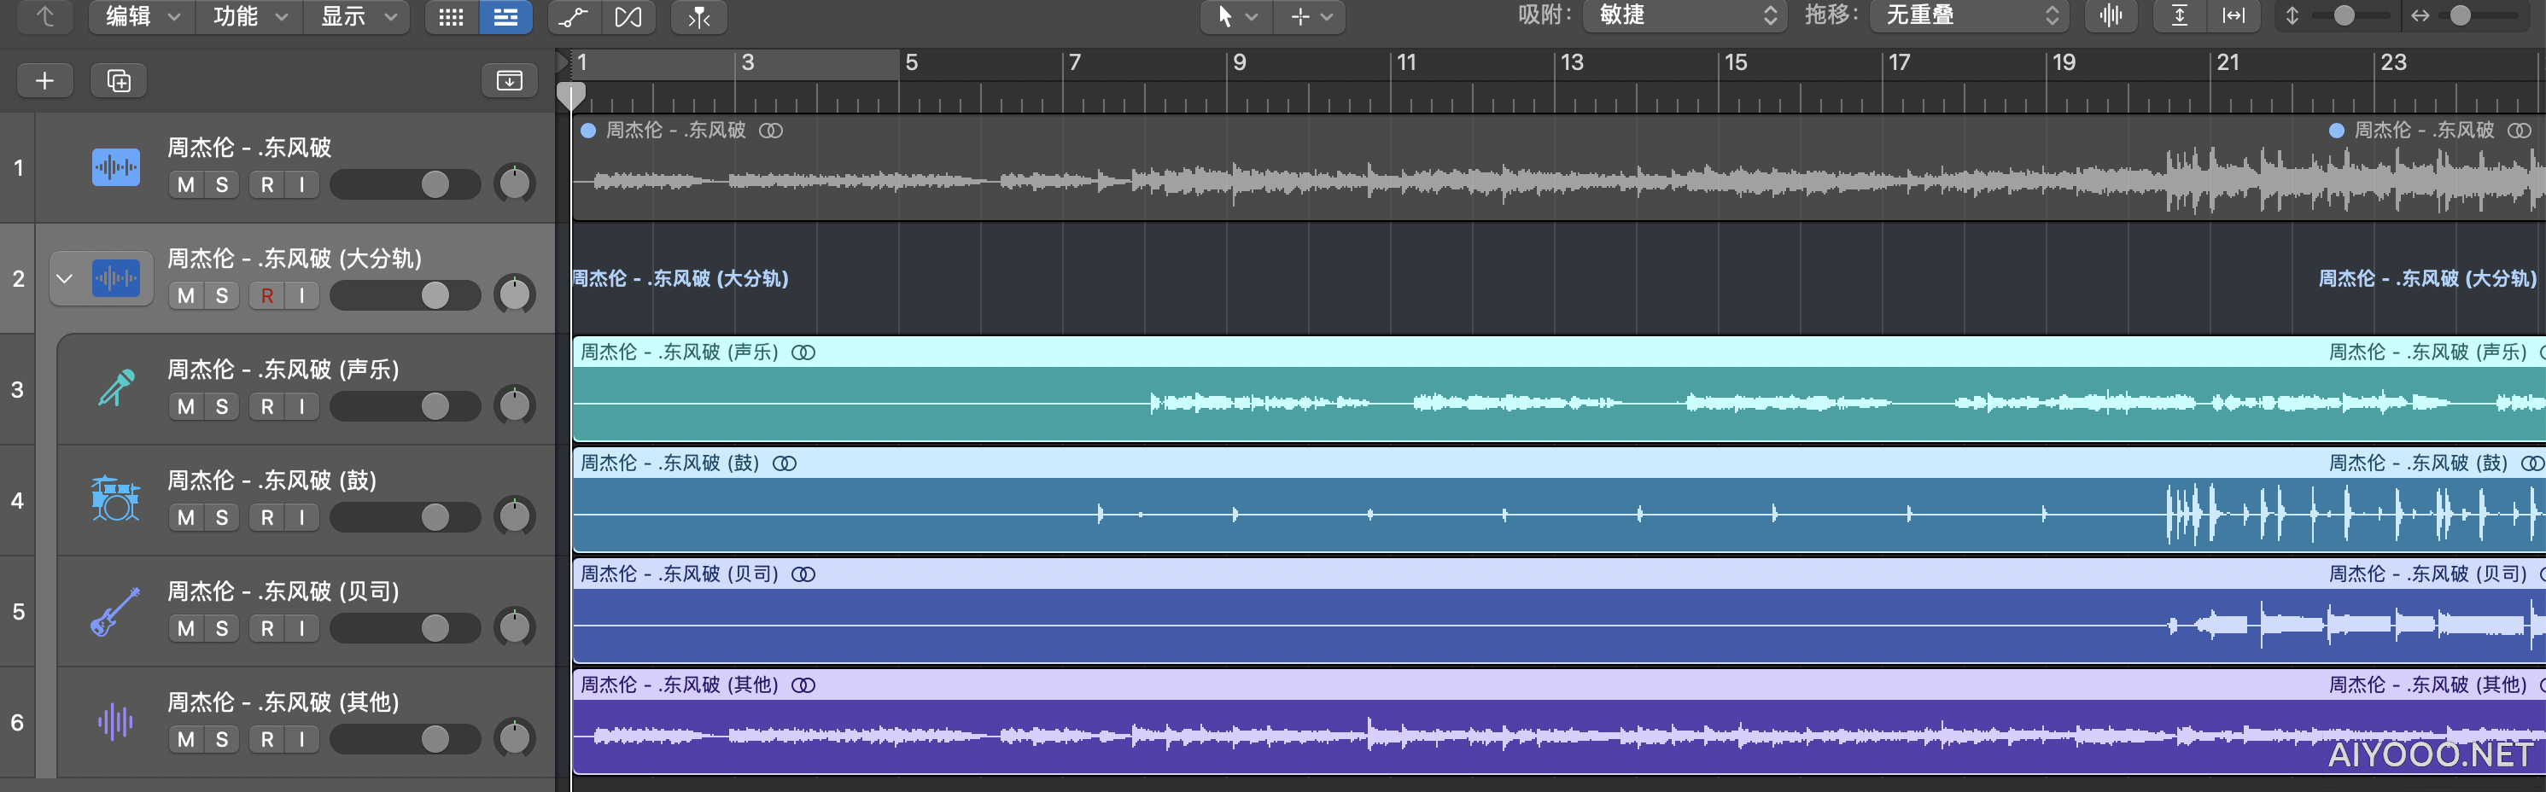Click the catch playhead icon

(x=698, y=17)
